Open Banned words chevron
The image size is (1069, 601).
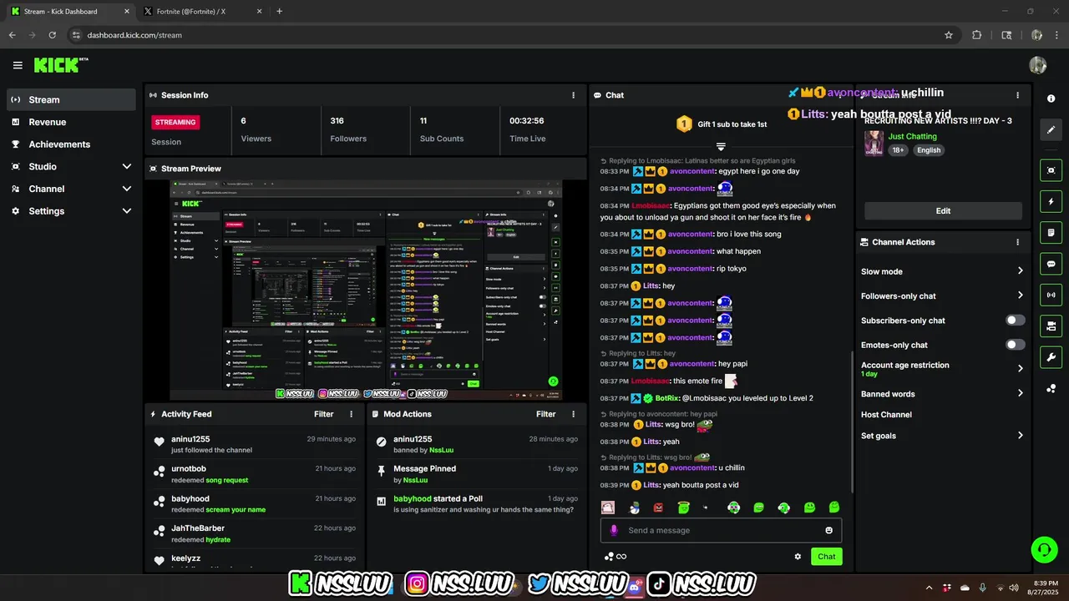1020,393
